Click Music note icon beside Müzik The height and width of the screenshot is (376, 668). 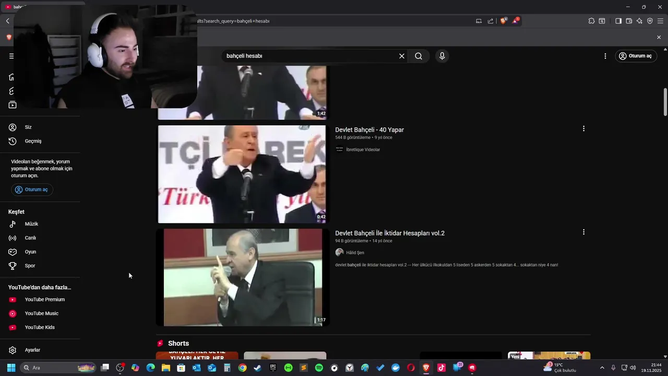tap(13, 224)
